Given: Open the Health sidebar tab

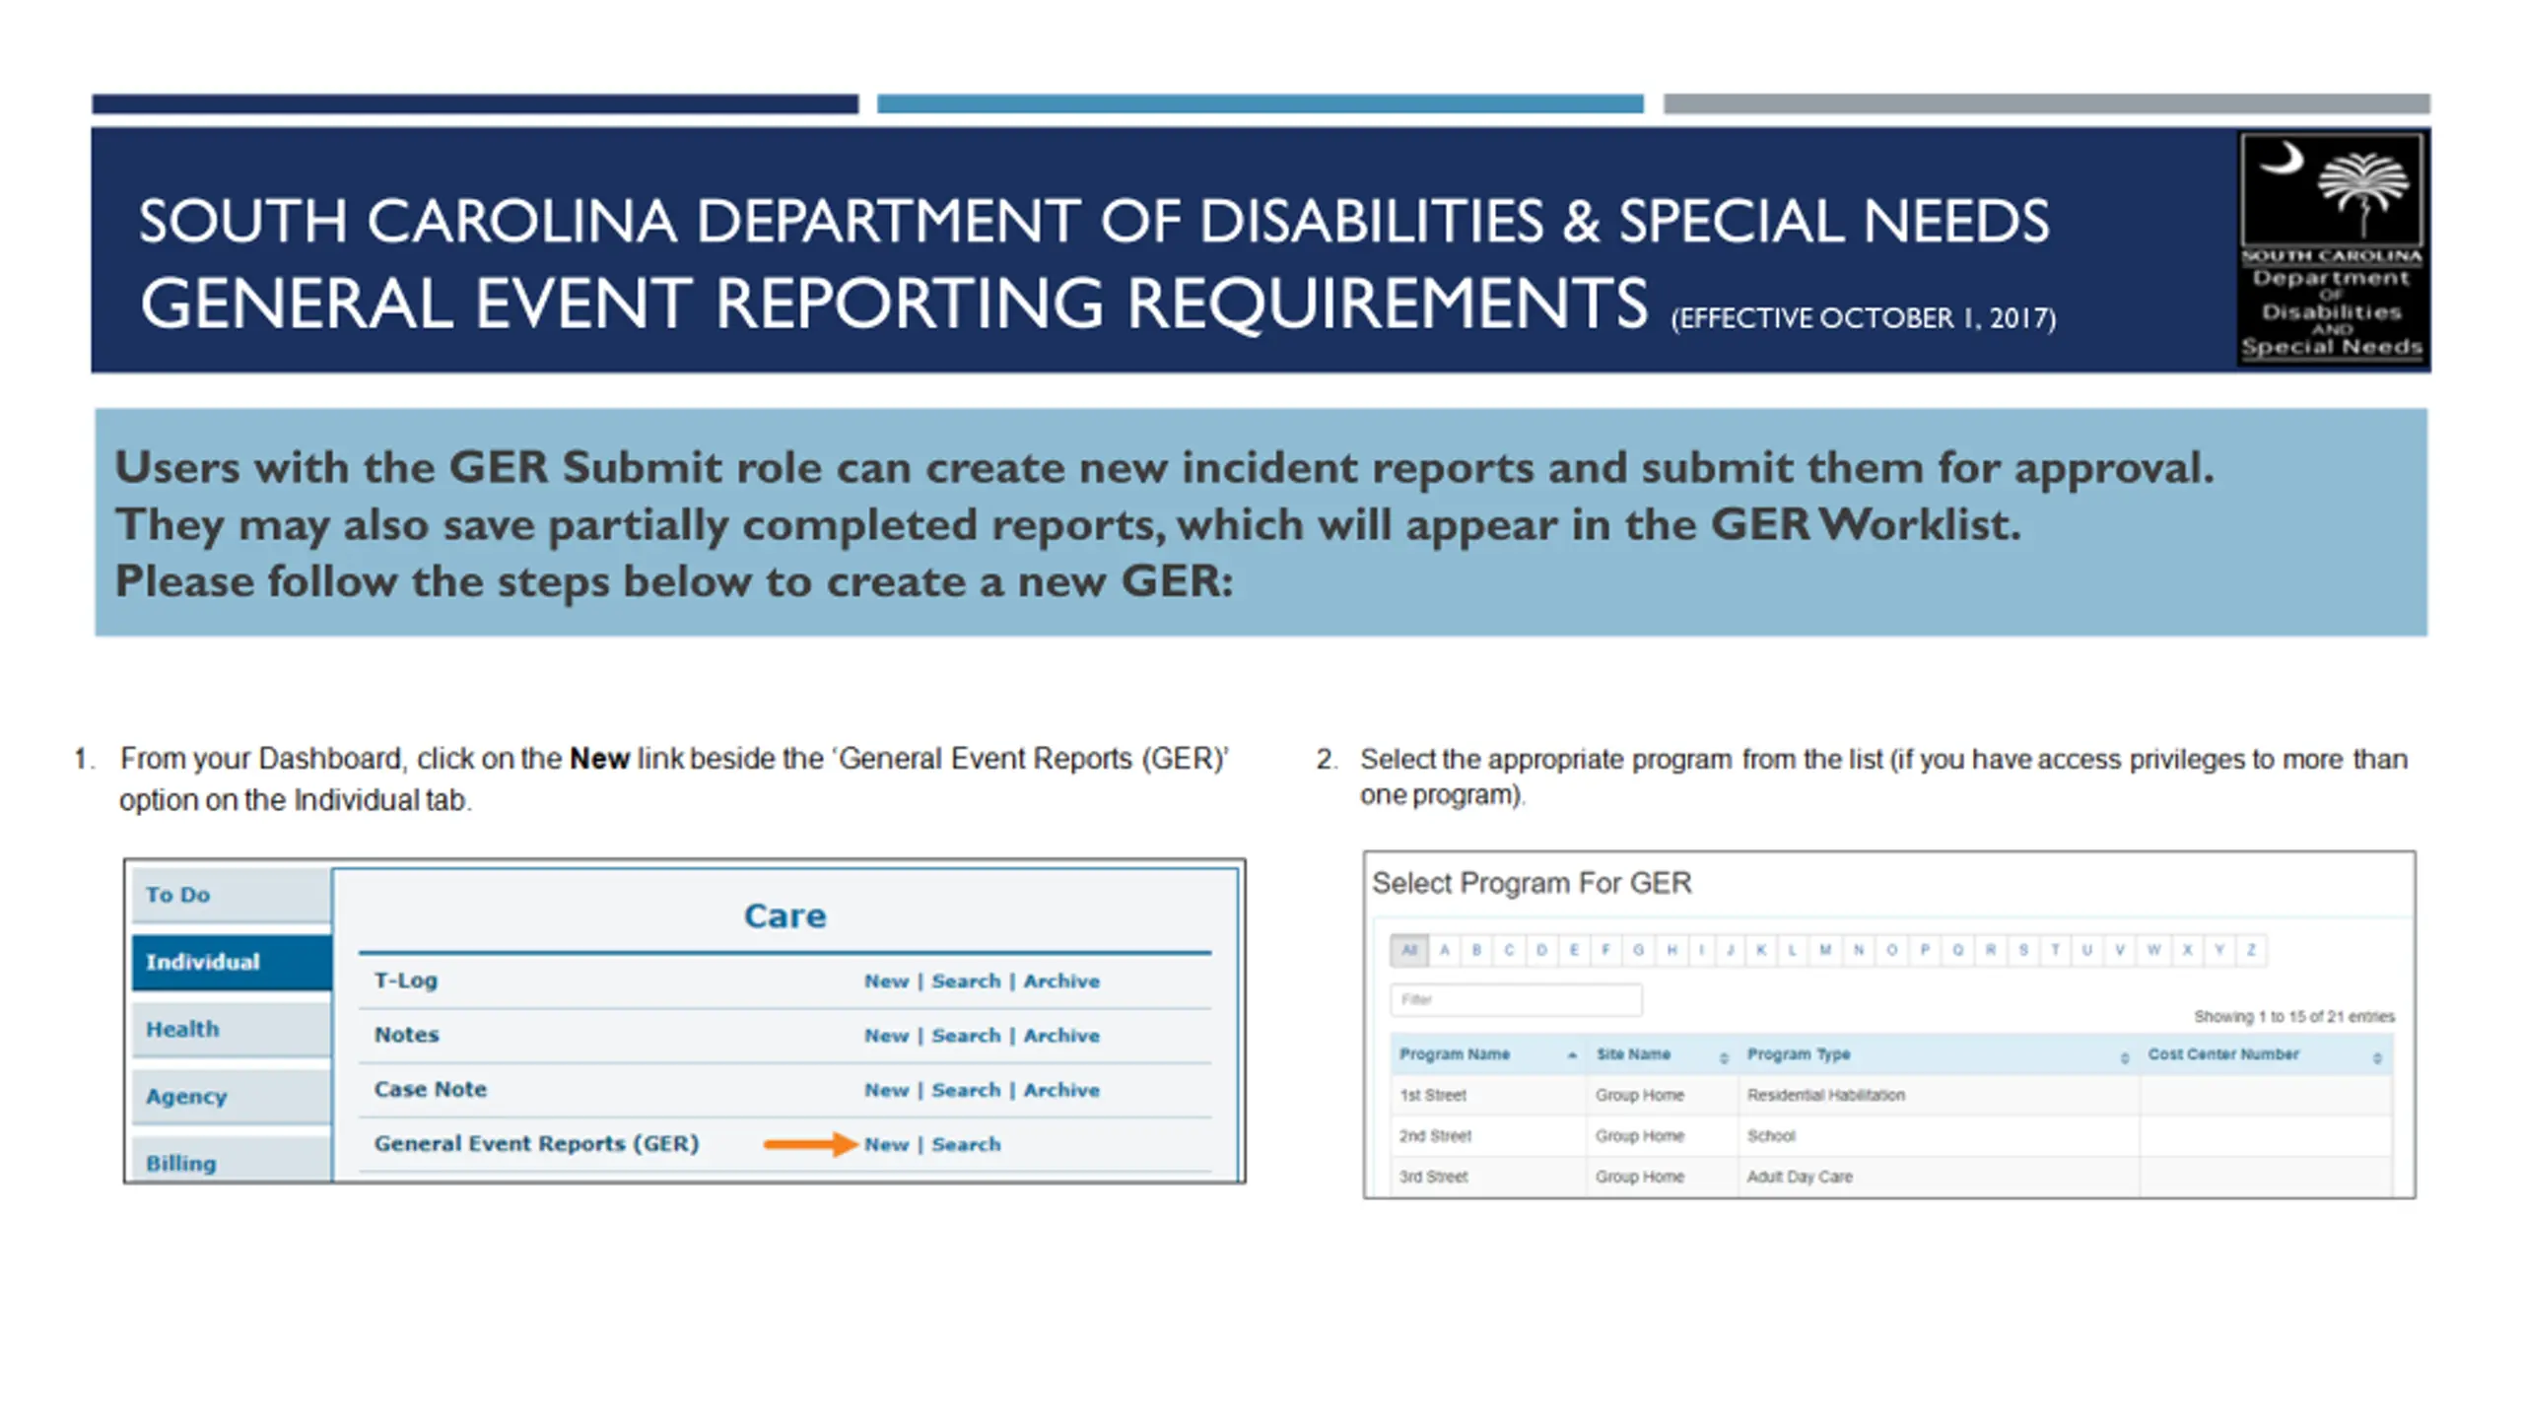Looking at the screenshot, I should (232, 1029).
